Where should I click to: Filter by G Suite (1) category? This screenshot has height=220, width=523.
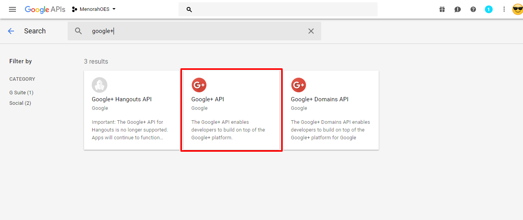[21, 93]
